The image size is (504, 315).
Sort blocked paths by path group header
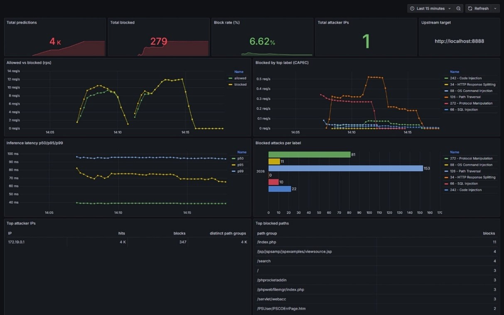tap(267, 233)
